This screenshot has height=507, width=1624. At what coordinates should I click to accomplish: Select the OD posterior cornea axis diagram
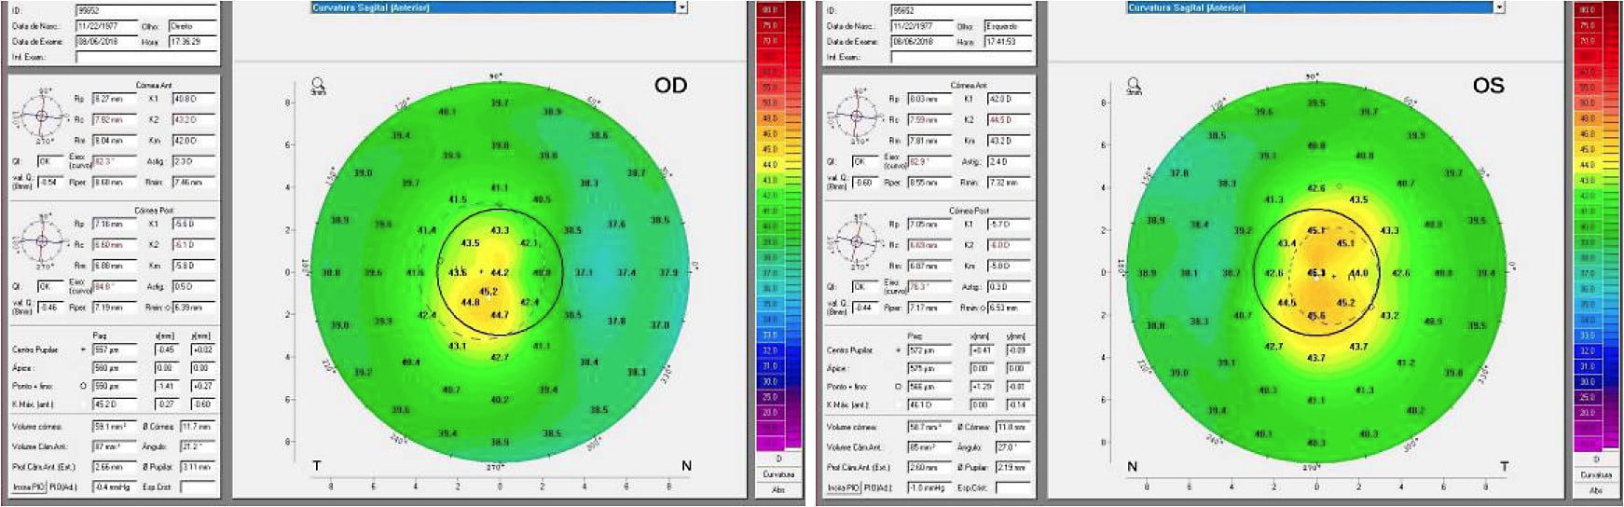click(x=40, y=240)
